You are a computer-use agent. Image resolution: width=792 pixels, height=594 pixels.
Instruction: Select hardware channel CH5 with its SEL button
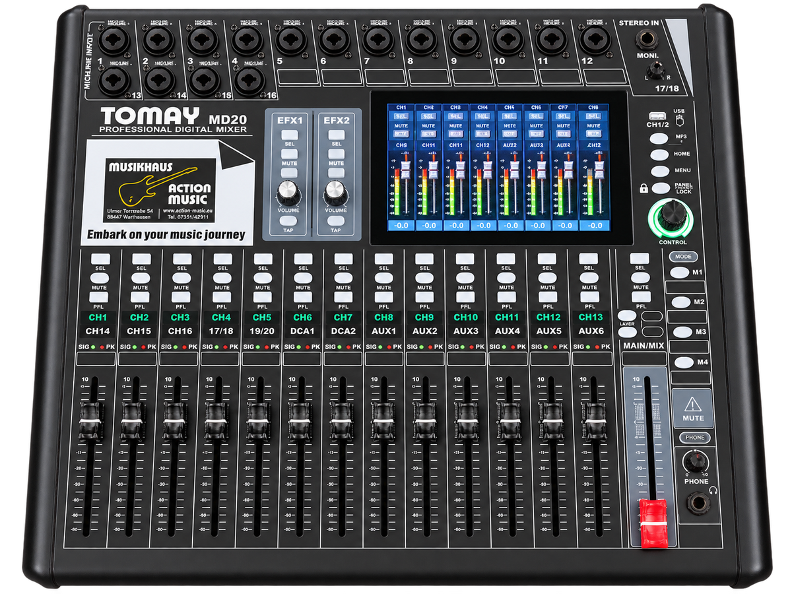point(263,259)
